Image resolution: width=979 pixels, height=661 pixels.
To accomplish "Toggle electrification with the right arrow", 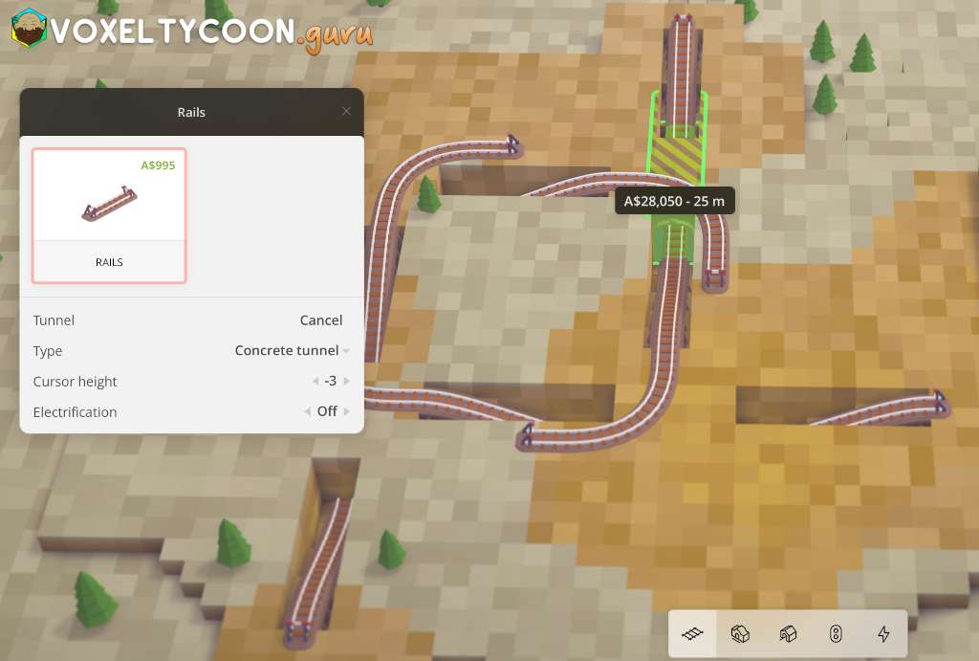I will [x=346, y=412].
